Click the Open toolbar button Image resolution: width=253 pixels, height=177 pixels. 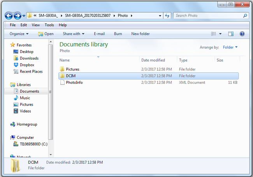(46, 34)
